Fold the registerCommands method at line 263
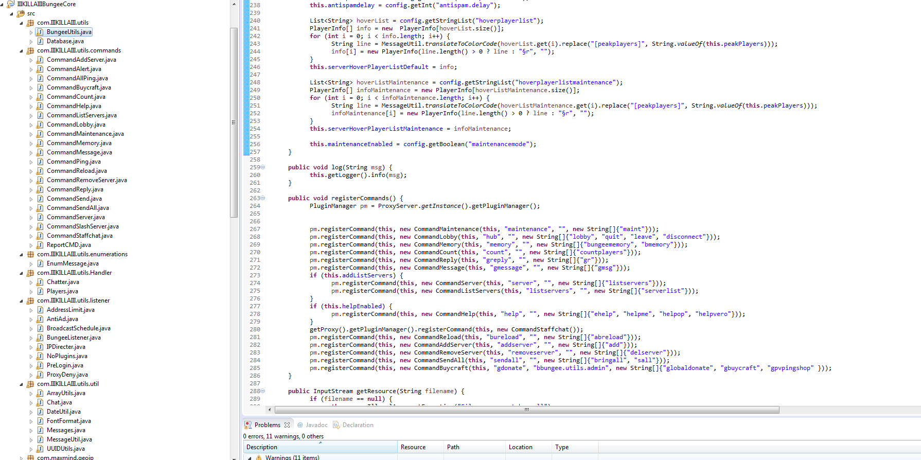The image size is (921, 460). pyautogui.click(x=263, y=198)
